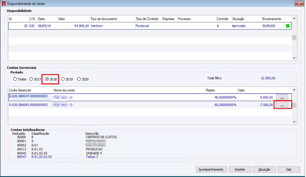Click the Id column header
Image resolution: width=306 pixels, height=177 pixels.
18,19
